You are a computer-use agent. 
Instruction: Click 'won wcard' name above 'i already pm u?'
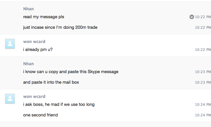[x=34, y=42]
